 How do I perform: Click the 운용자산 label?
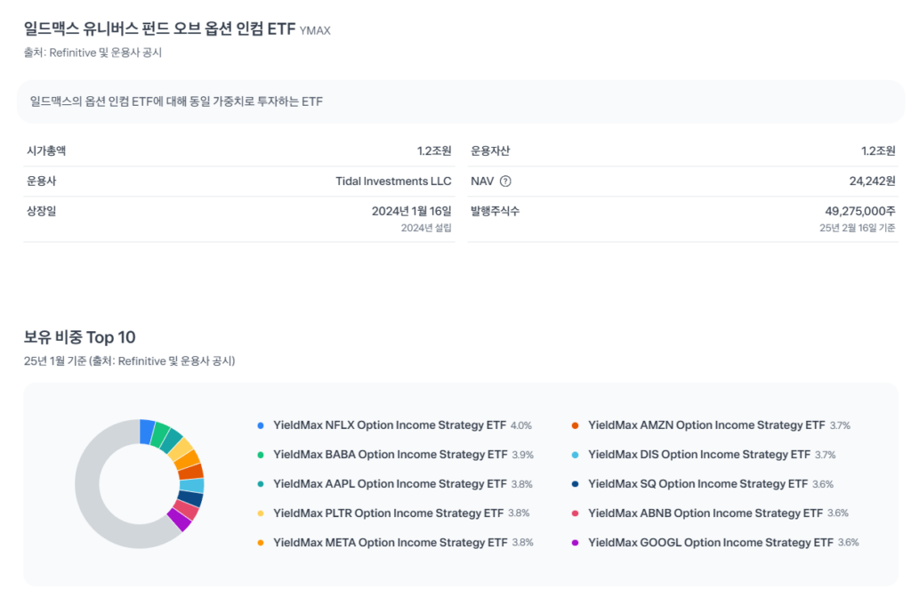(x=490, y=151)
